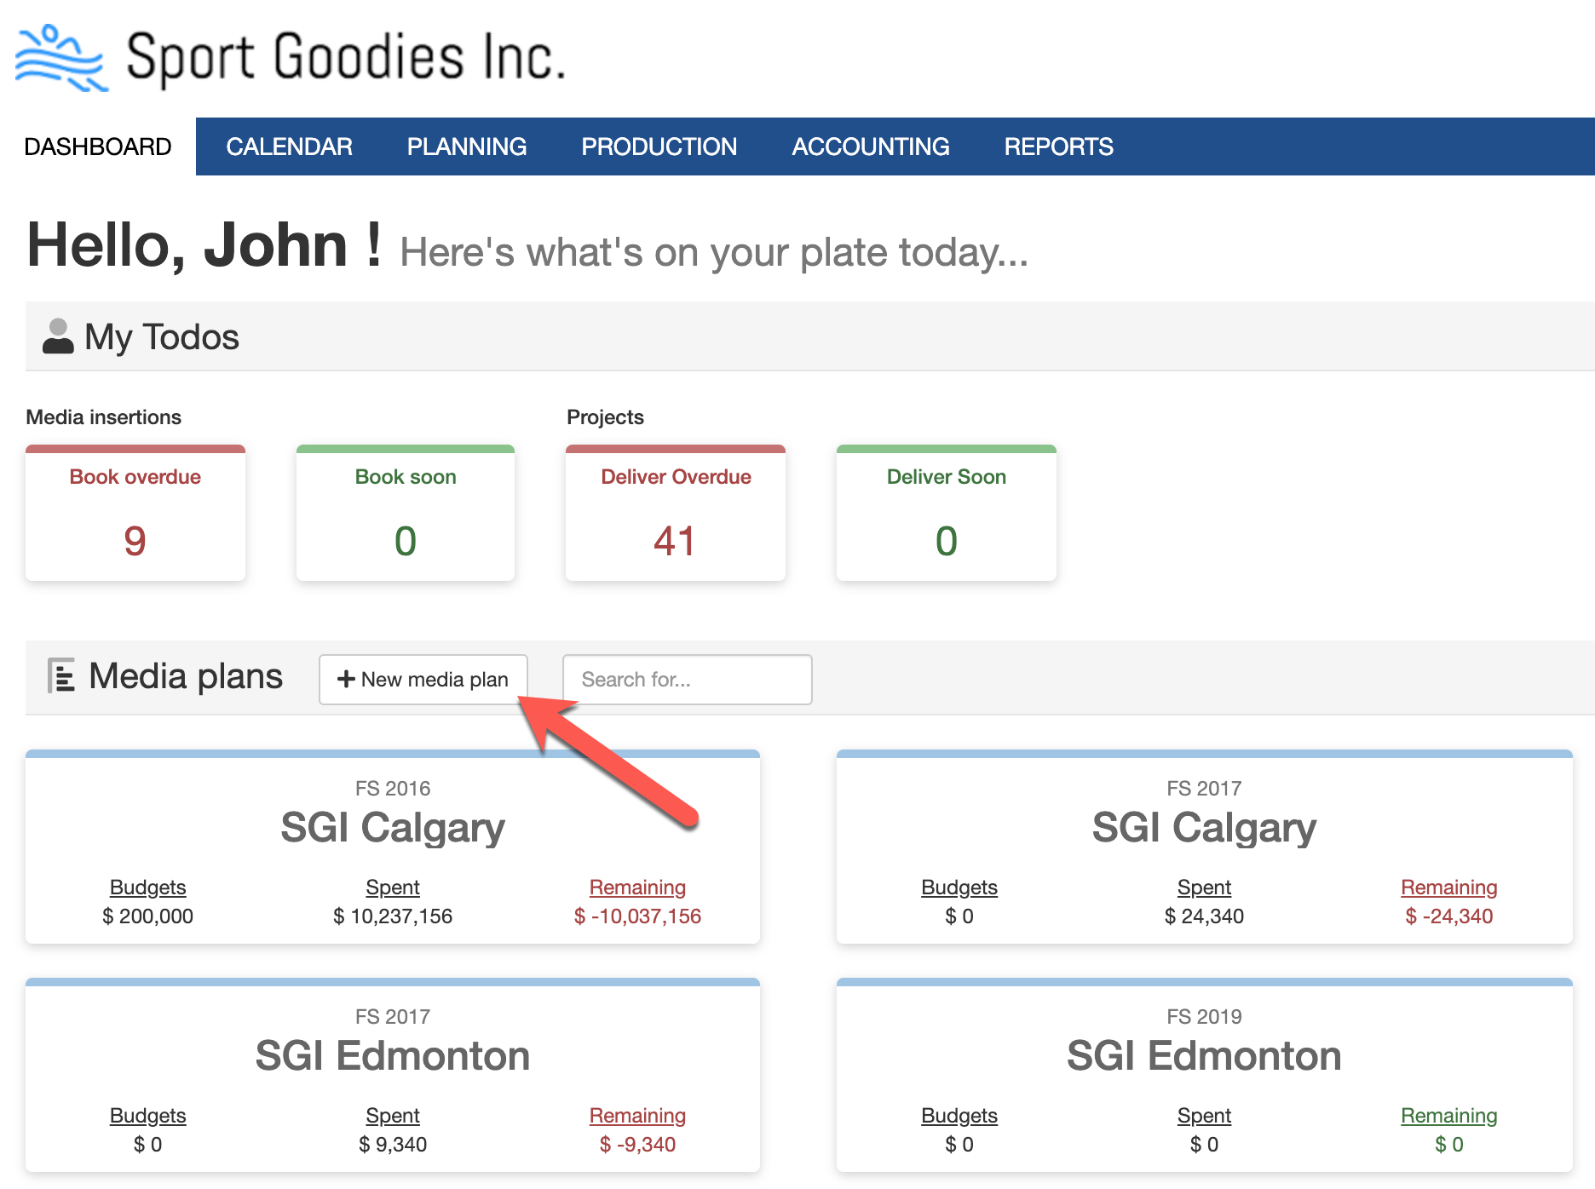
Task: Open the FS 2016 SGI Calgary plan title
Action: coord(393,827)
